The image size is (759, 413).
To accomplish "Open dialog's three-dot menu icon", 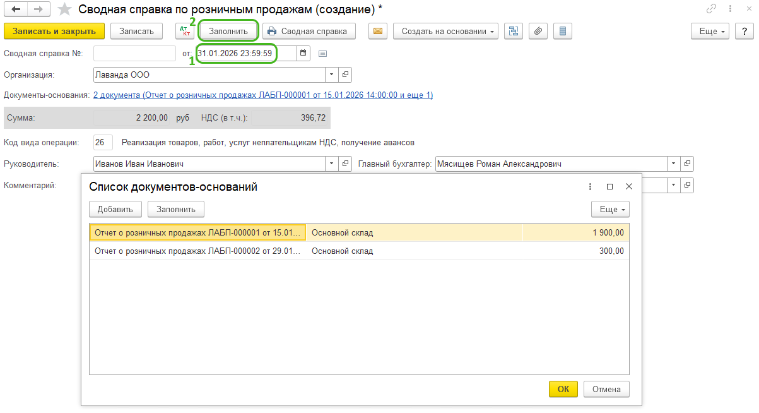I will click(x=591, y=187).
